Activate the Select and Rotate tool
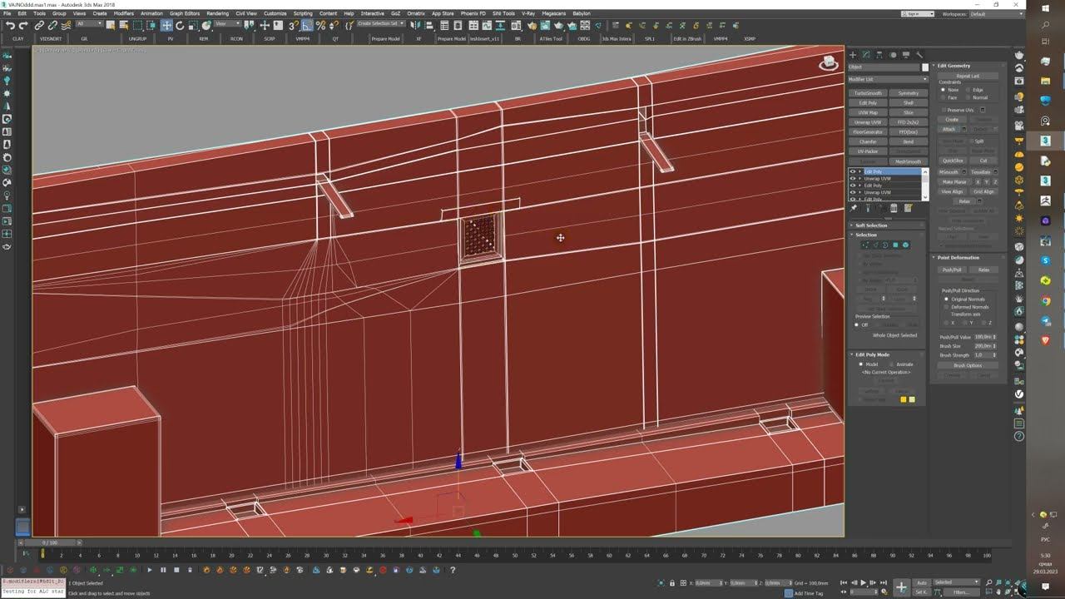1065x599 pixels. [180, 26]
